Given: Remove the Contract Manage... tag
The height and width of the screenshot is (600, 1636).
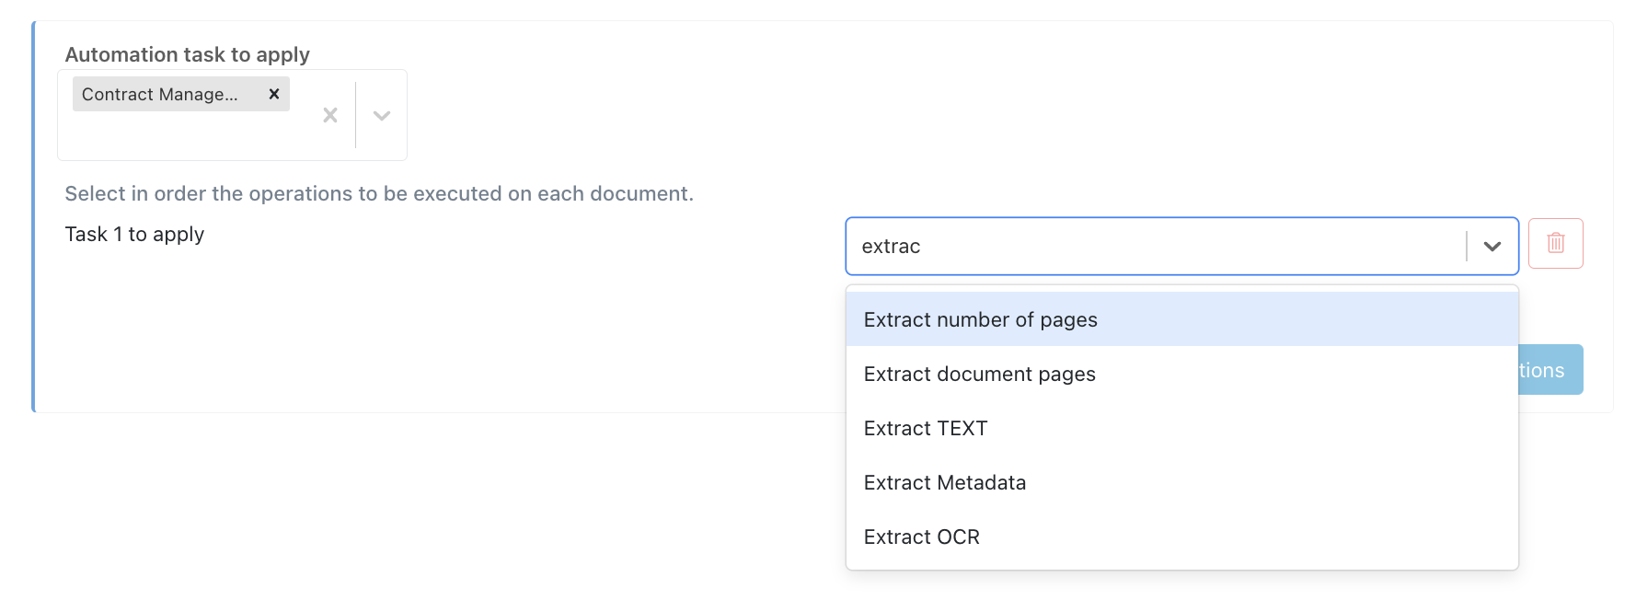Looking at the screenshot, I should pyautogui.click(x=273, y=94).
